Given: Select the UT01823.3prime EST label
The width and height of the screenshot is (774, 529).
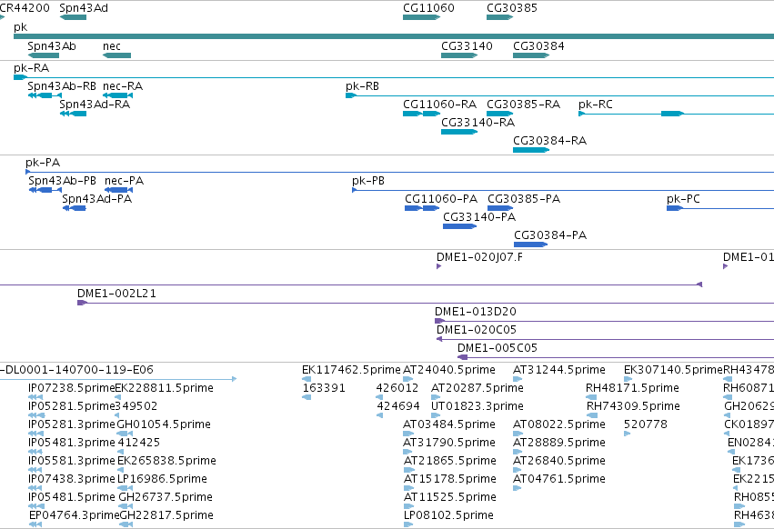Looking at the screenshot, I should click(477, 405).
